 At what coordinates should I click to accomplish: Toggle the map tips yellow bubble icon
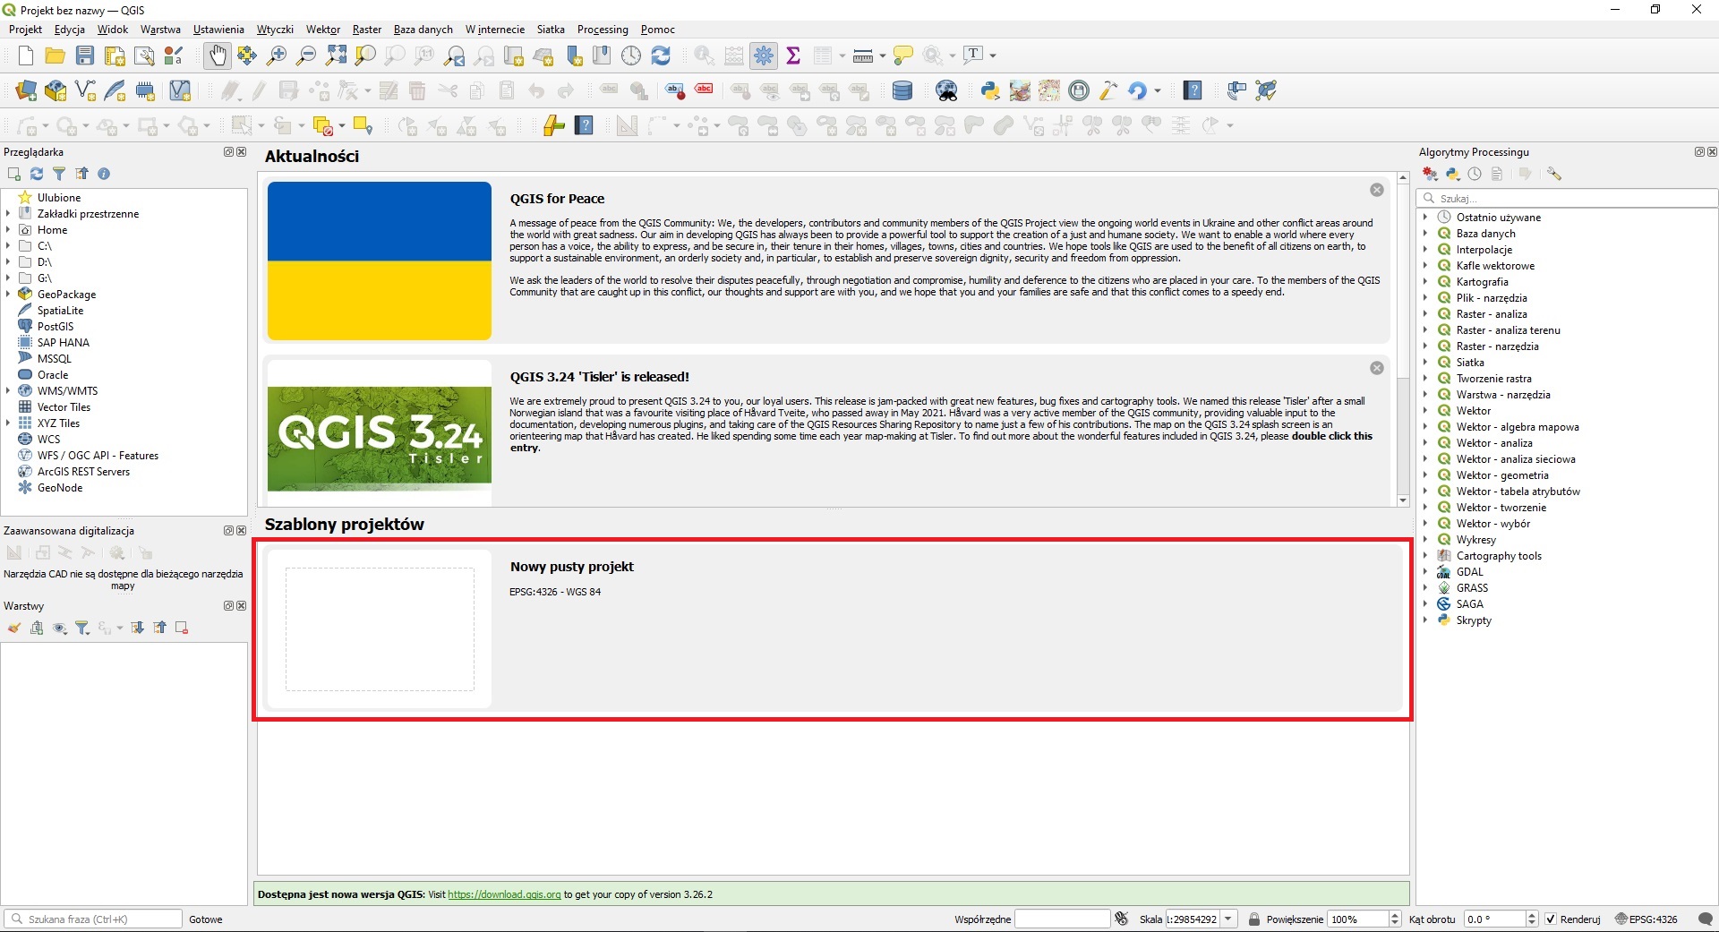[x=903, y=56]
